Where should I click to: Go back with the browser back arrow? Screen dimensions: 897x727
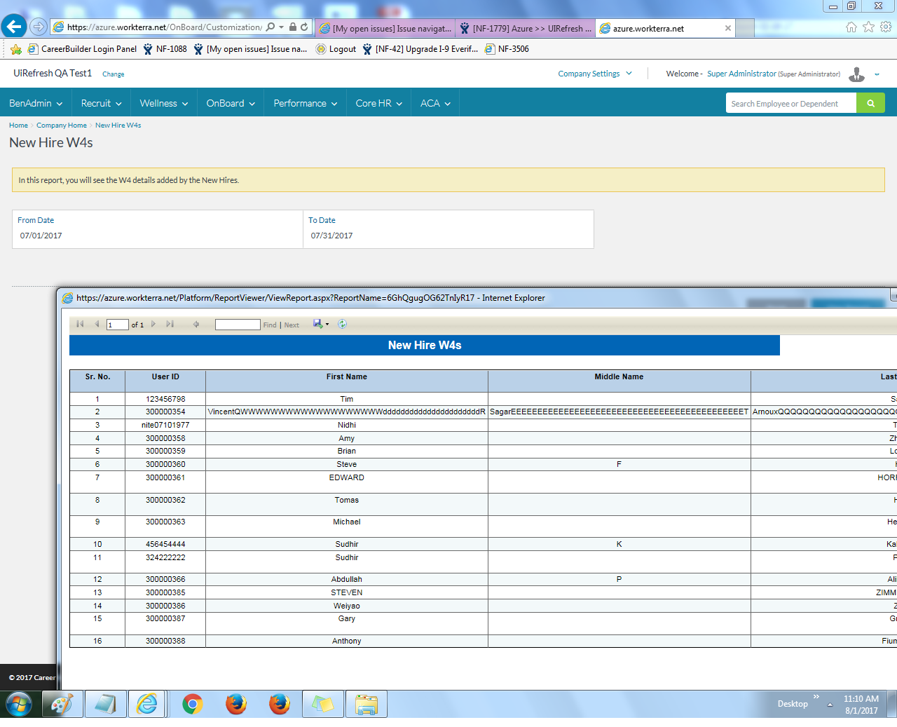[14, 27]
